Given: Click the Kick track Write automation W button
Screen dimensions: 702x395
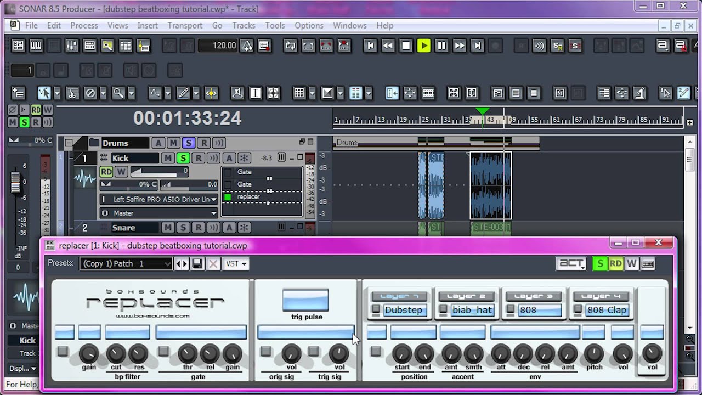Looking at the screenshot, I should [121, 172].
